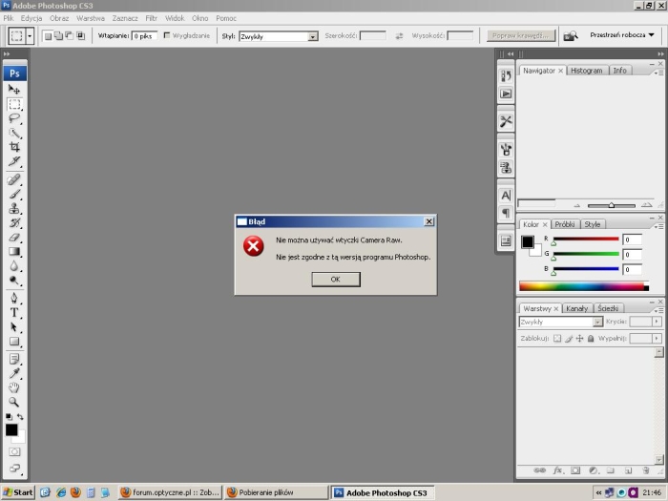Open Pobieranie plików taskbar window
The width and height of the screenshot is (668, 501).
click(276, 492)
